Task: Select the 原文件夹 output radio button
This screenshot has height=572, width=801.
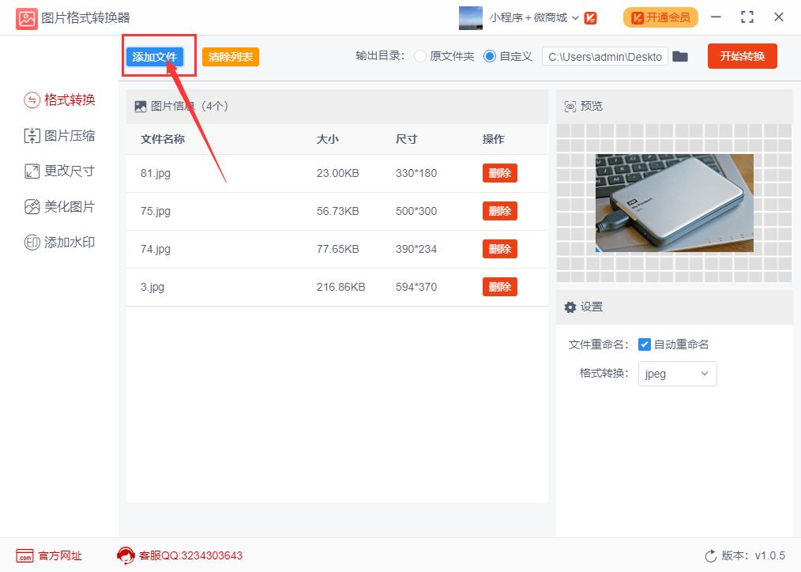Action: click(x=419, y=56)
